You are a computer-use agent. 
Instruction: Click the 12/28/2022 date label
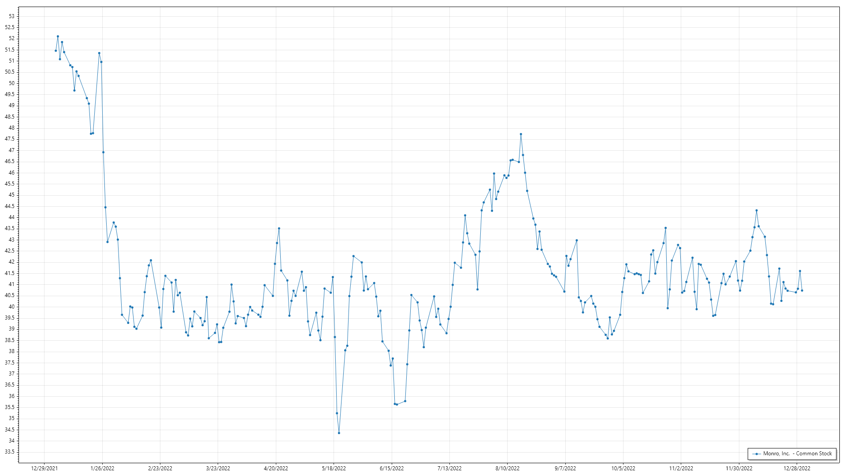point(797,469)
